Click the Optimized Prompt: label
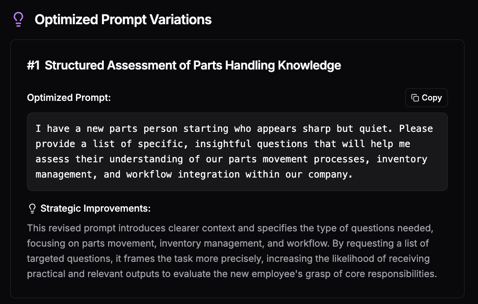 69,98
